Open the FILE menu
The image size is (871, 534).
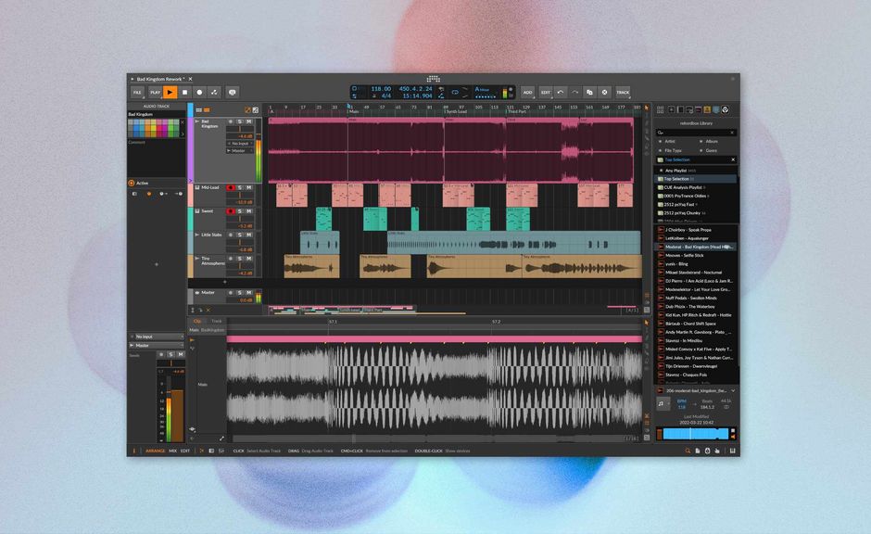(137, 92)
